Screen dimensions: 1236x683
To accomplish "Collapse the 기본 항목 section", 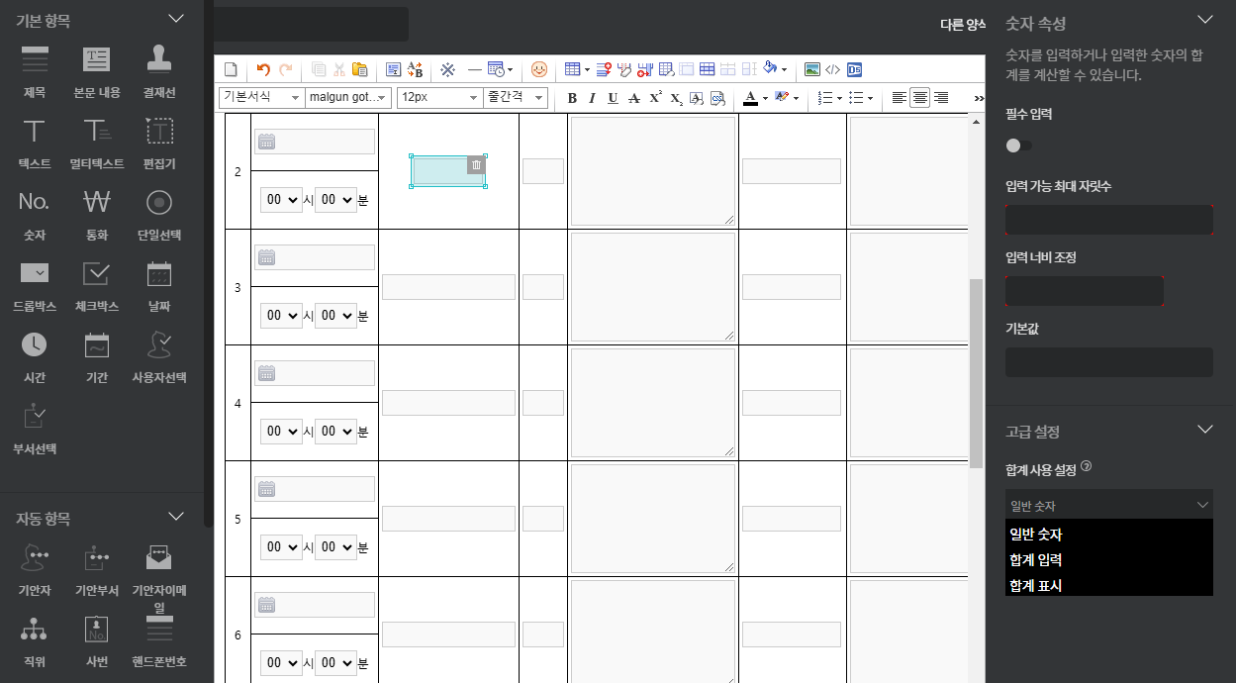I will (176, 19).
